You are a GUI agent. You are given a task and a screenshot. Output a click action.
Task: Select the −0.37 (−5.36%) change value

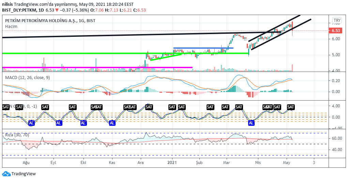coord(75,10)
